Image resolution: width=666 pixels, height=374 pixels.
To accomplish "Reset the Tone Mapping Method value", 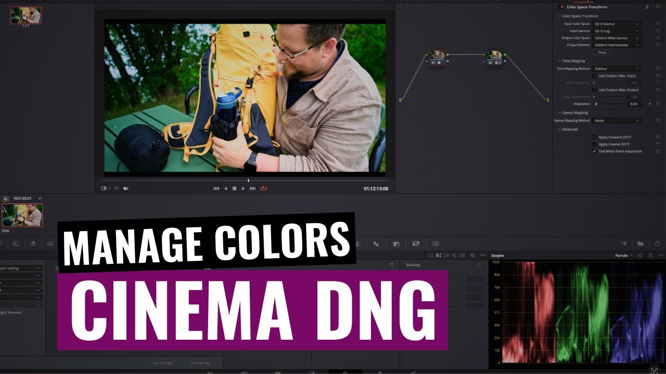I will click(x=658, y=69).
